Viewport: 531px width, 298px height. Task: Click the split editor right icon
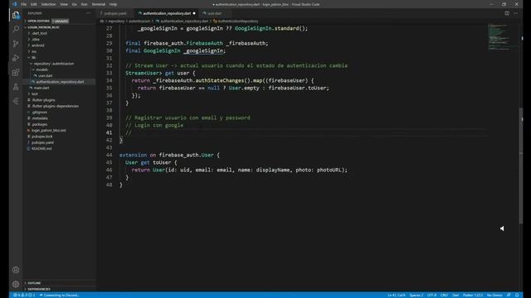tap(507, 13)
